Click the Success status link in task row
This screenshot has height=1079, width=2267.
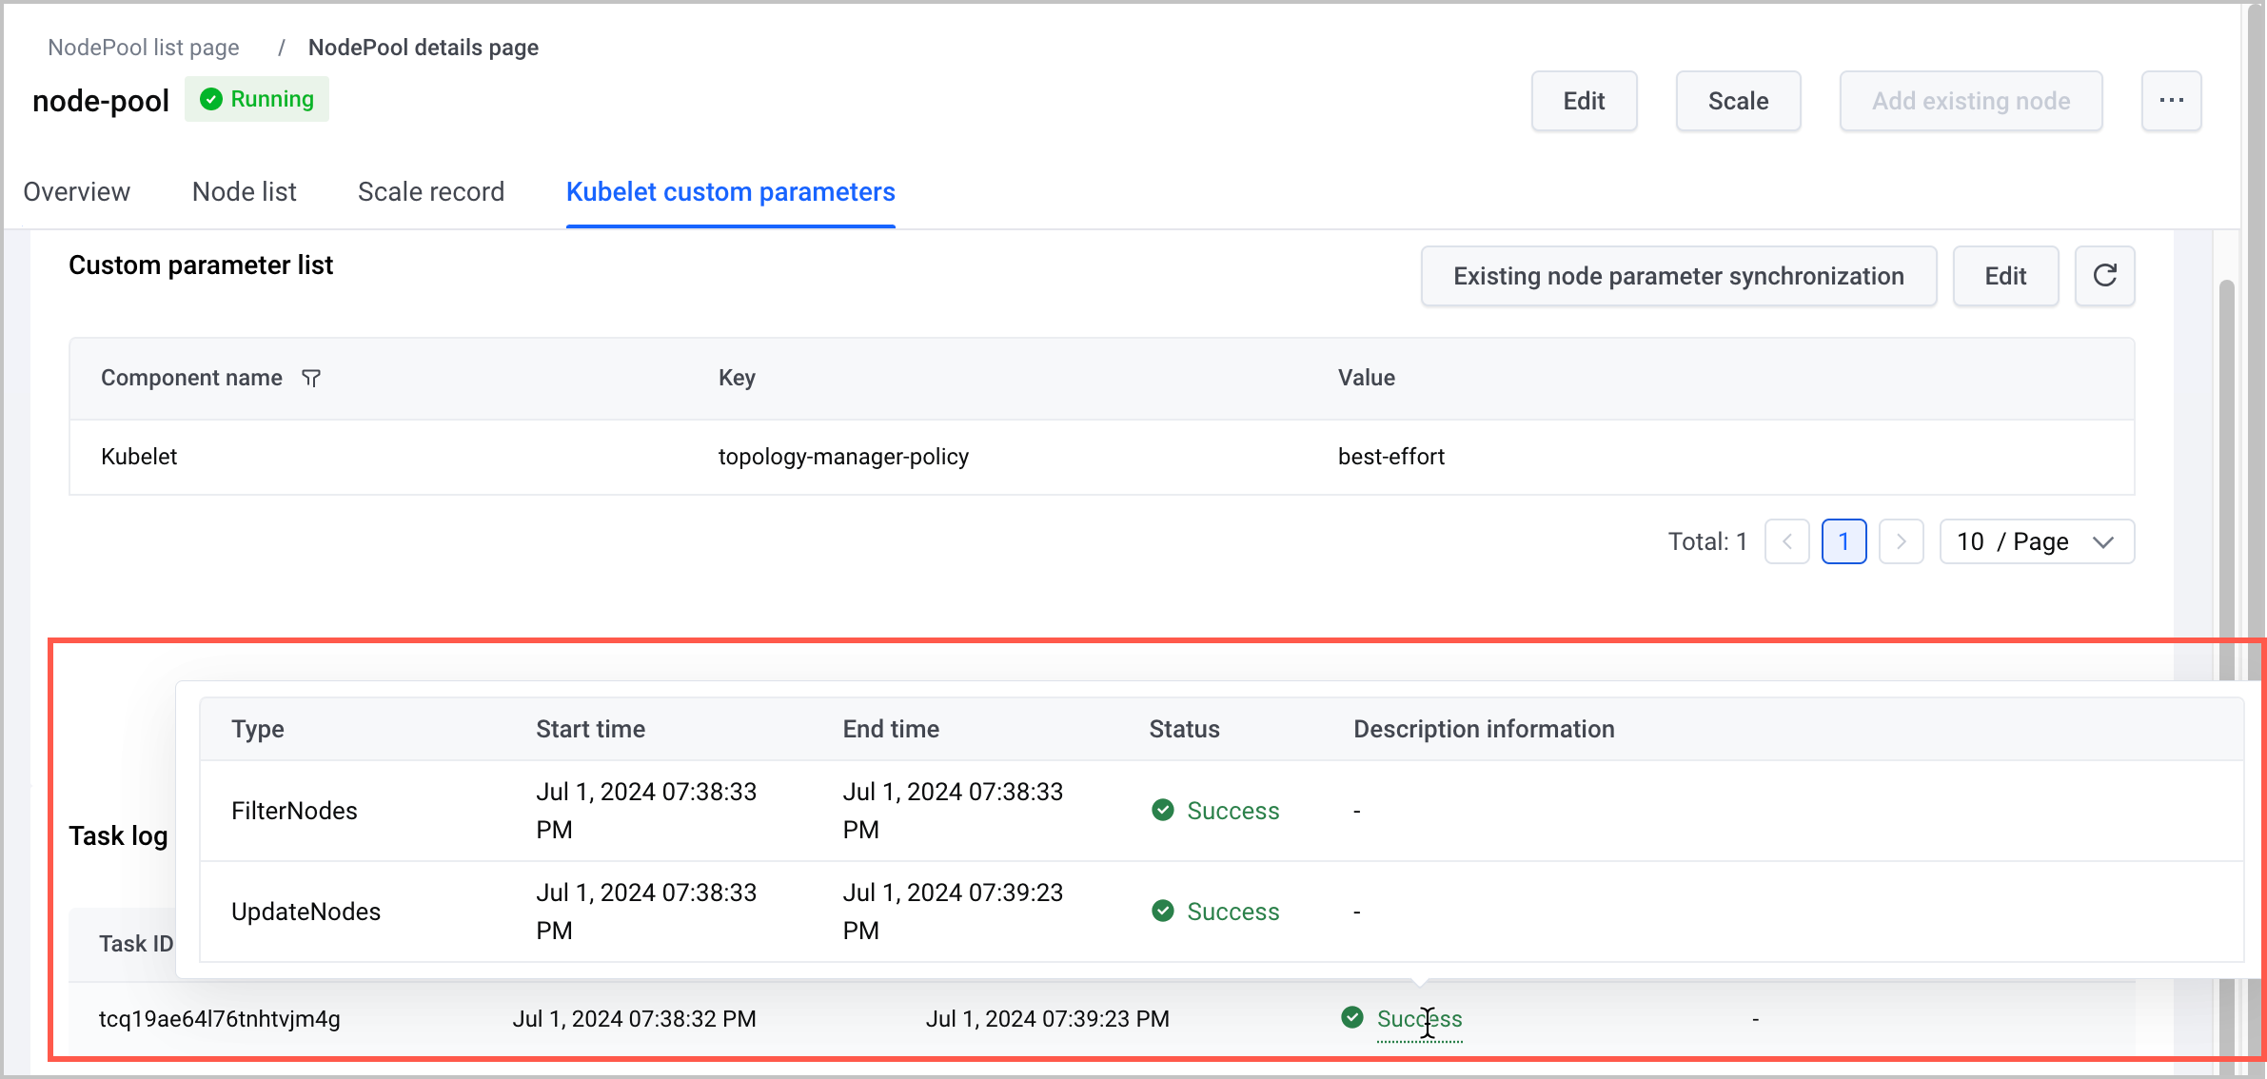[1419, 1018]
